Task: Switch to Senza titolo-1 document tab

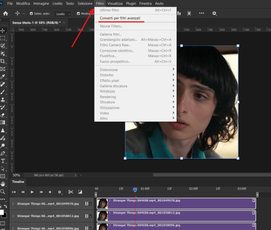Action: coord(37,23)
